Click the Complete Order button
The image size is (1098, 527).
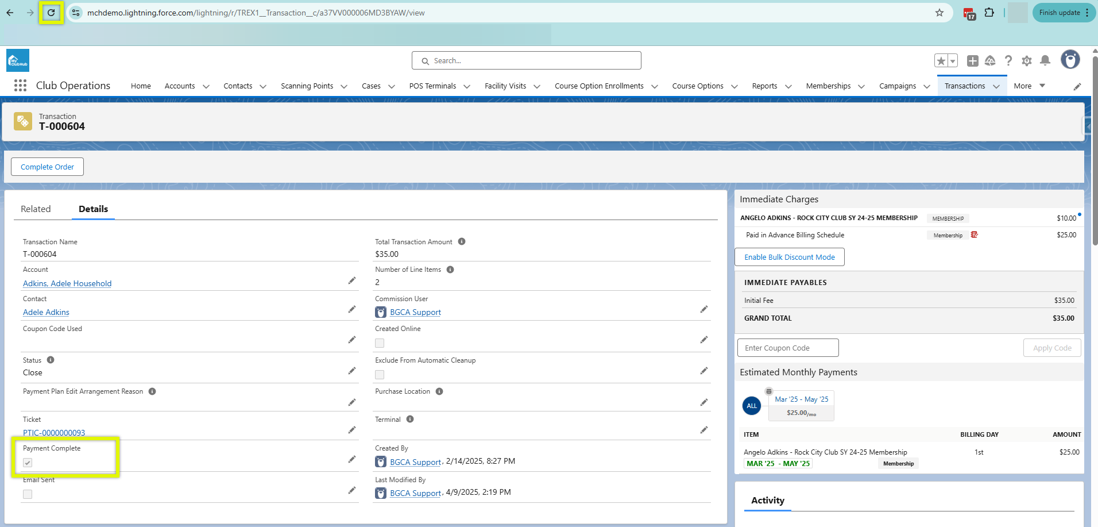click(48, 167)
